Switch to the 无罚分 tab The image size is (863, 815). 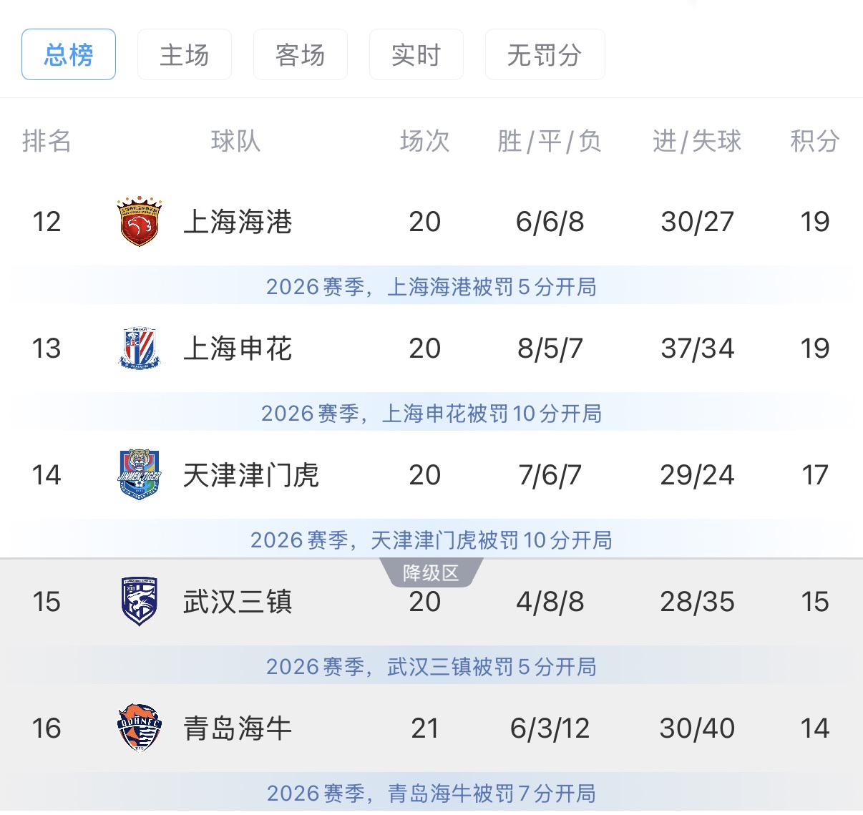click(545, 54)
